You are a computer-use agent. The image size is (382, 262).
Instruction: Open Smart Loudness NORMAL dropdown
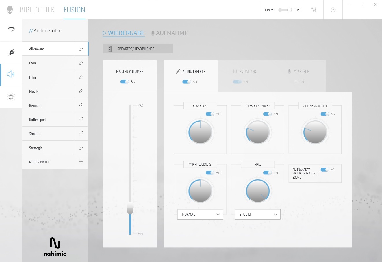click(200, 214)
